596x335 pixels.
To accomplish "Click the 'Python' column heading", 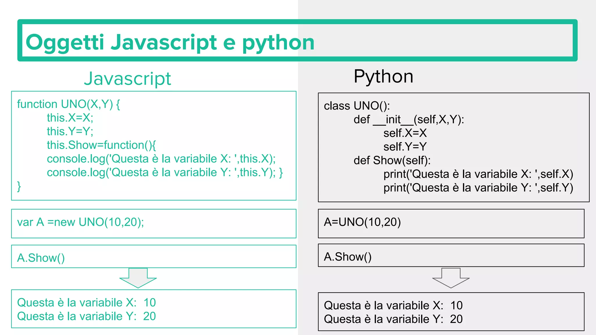I will point(384,77).
